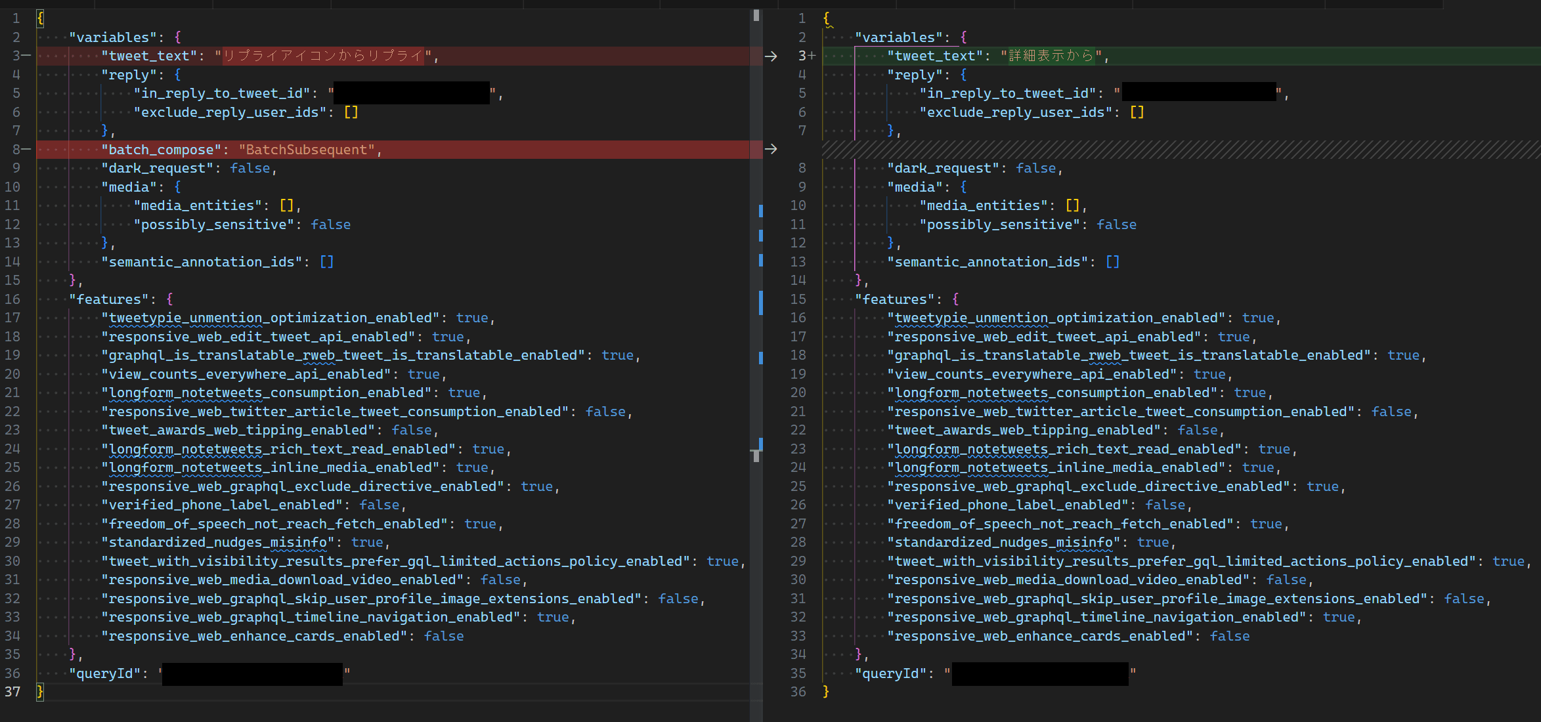Click "in_reply_to_tweet_id" in the left pane
This screenshot has width=1541, height=722.
click(222, 94)
